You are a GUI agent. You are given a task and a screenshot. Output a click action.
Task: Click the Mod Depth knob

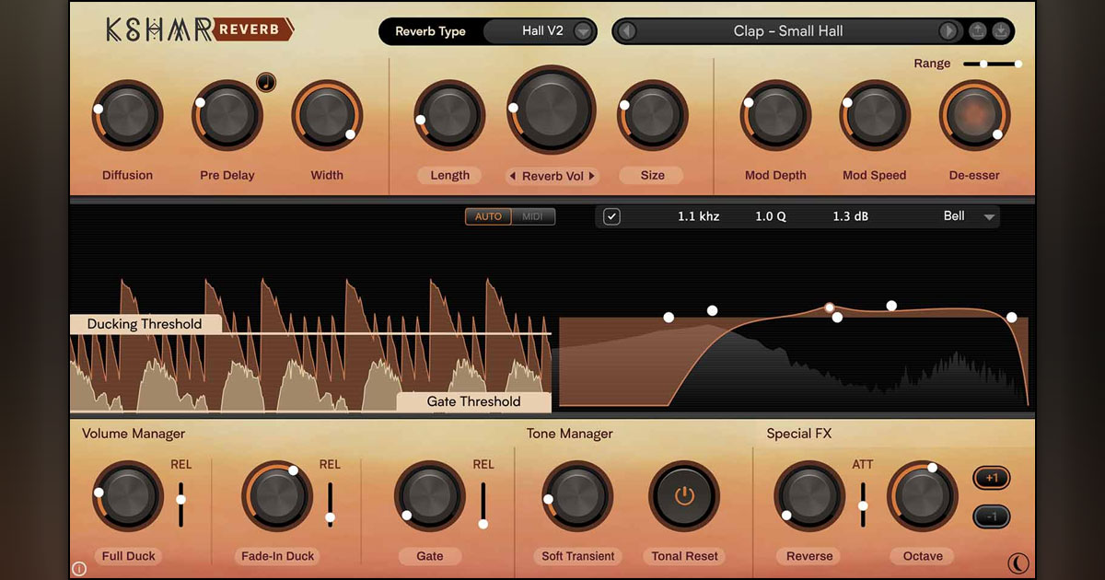pos(775,115)
